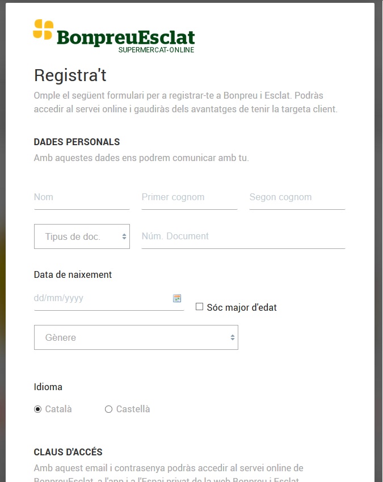Click the Idioma section label
383x482 pixels.
click(x=48, y=387)
